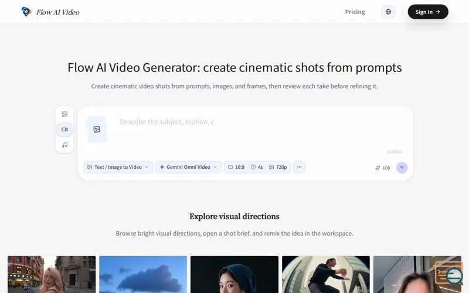Click the Sign In button

[428, 12]
